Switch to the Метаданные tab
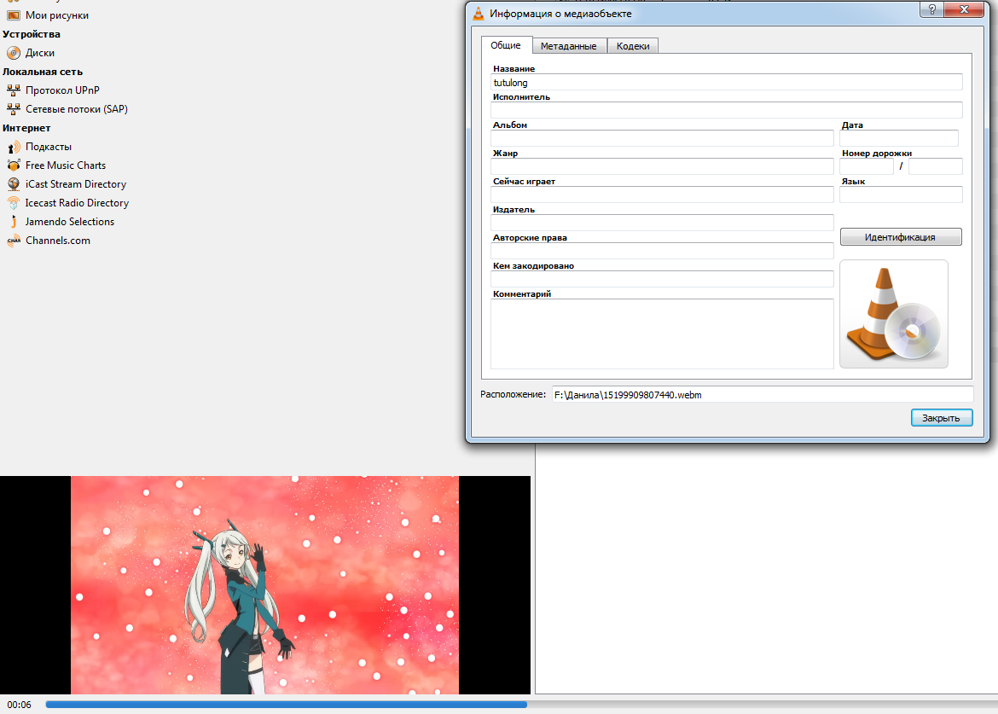This screenshot has width=998, height=714. pyautogui.click(x=569, y=46)
